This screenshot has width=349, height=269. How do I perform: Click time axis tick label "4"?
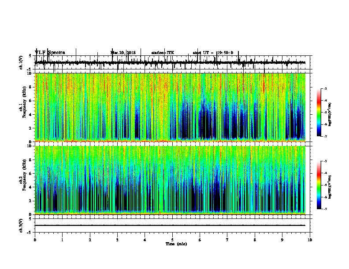click(145, 240)
